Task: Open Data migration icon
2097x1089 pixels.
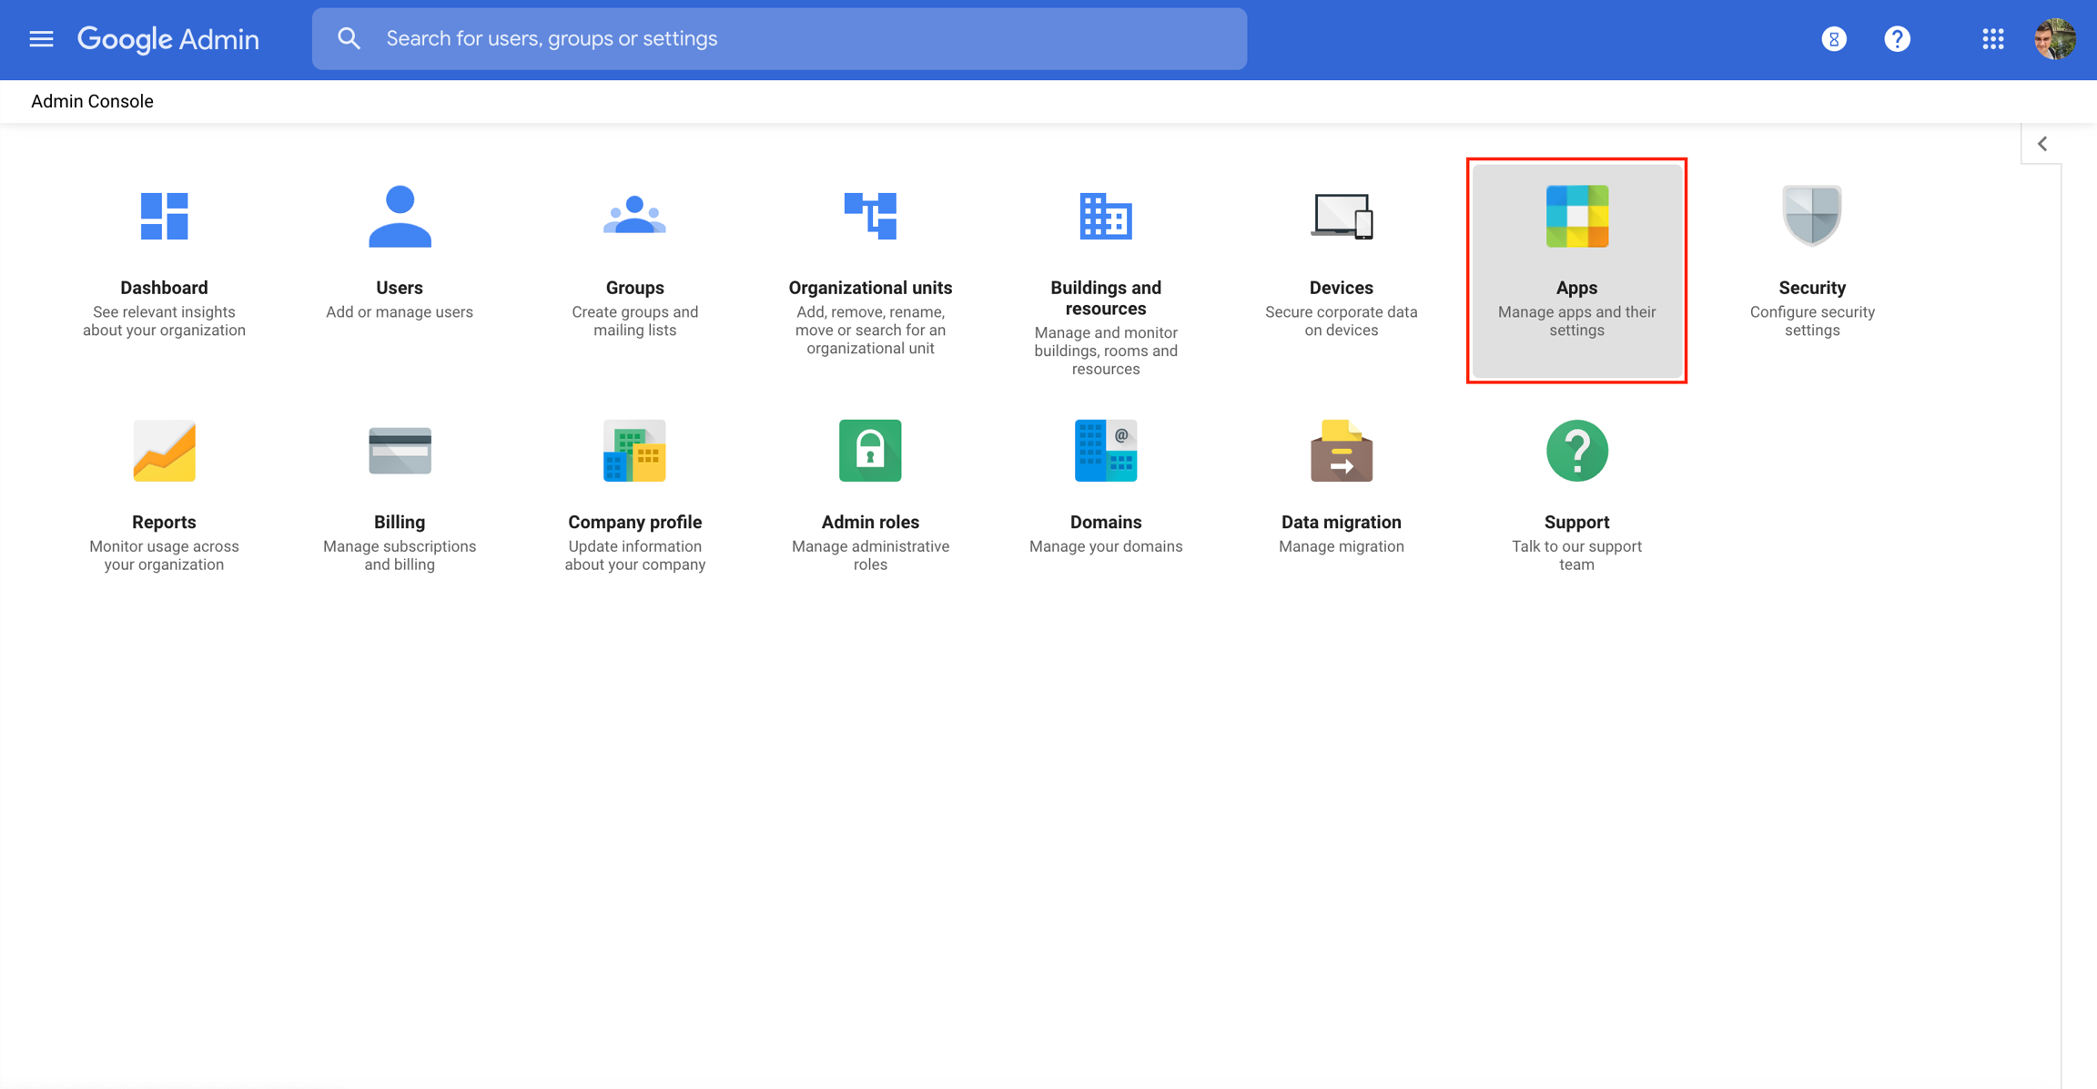Action: 1341,451
